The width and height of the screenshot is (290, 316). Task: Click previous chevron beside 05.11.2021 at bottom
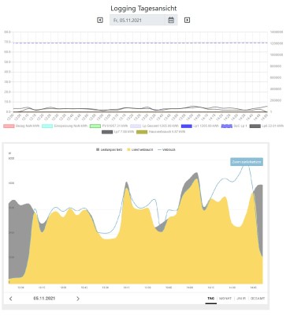coord(11,299)
